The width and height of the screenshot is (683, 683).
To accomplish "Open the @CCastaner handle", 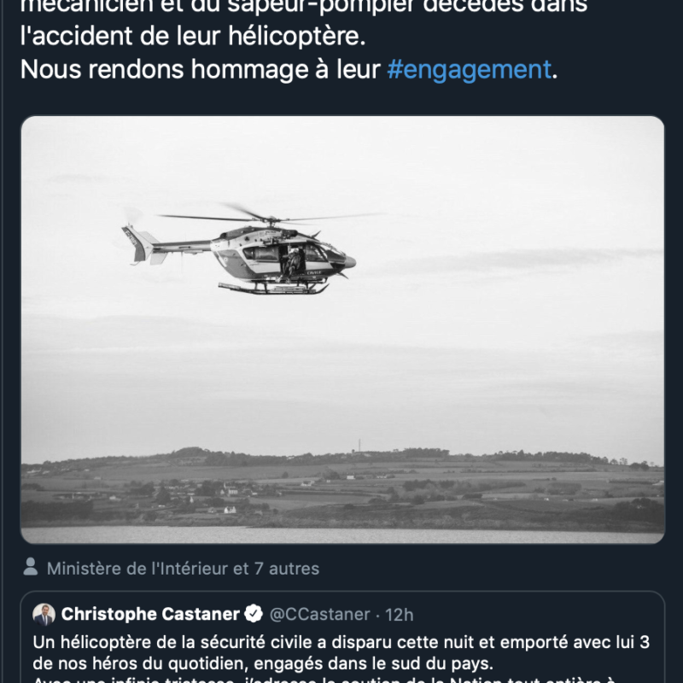I will tap(320, 614).
